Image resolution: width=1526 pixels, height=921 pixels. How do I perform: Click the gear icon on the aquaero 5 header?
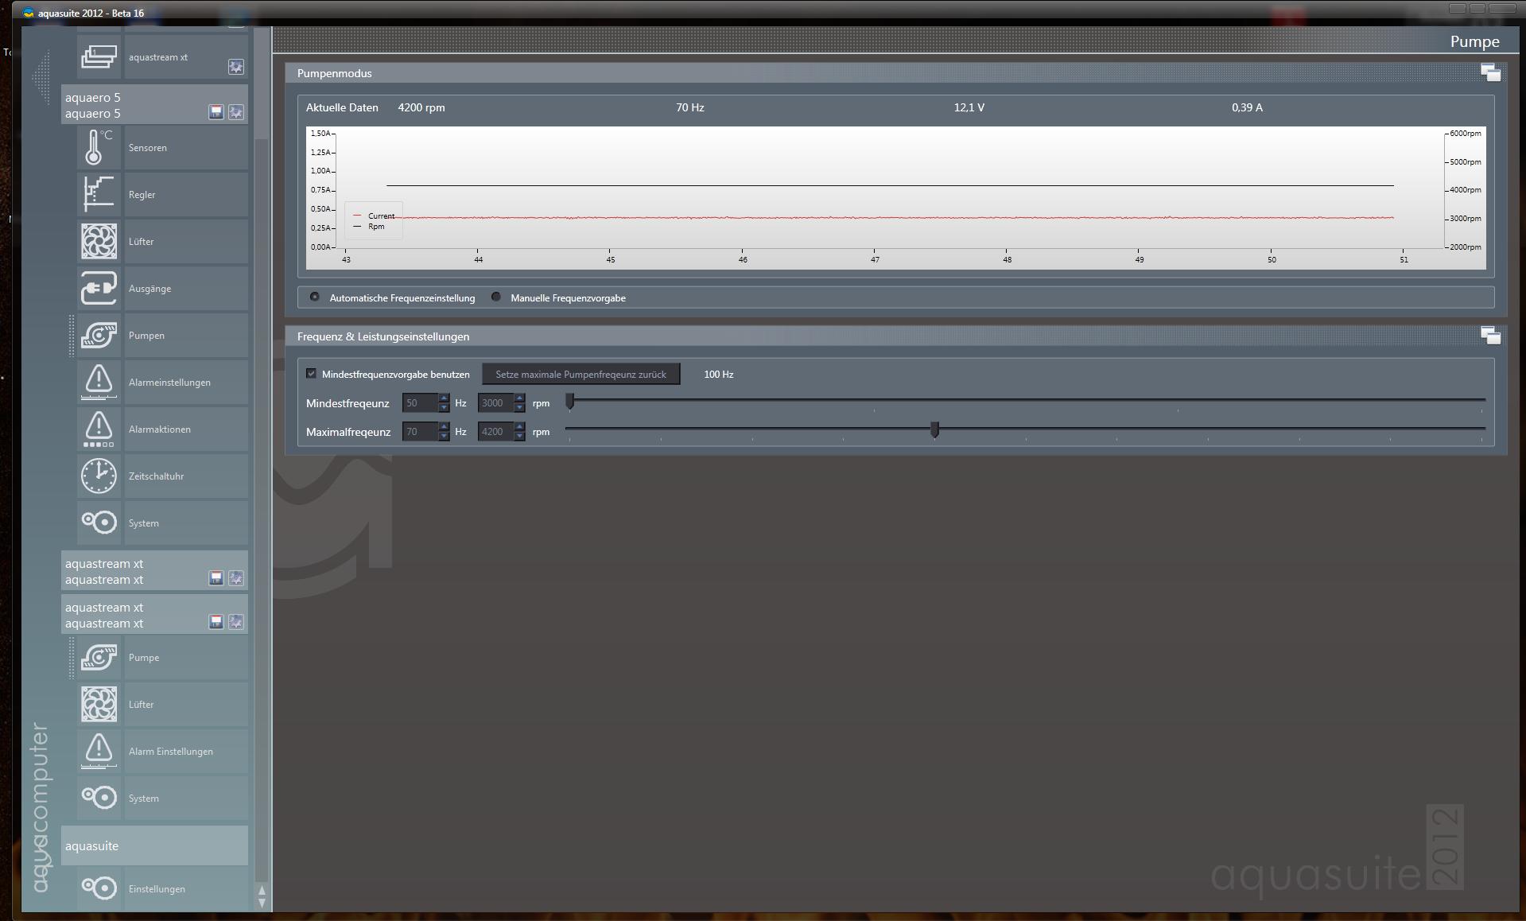tap(236, 112)
